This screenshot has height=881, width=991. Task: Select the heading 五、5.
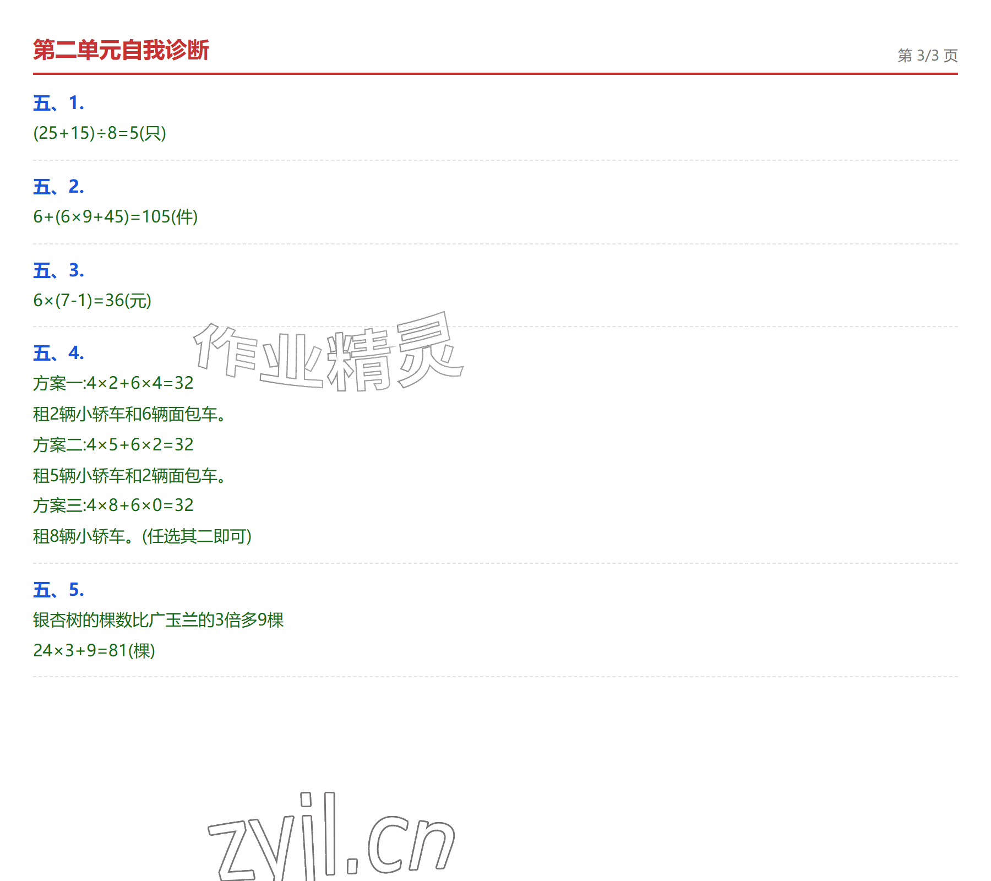tap(58, 590)
